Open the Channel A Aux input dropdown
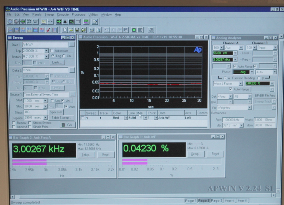This screenshot has width=284, height=205. [241, 48]
